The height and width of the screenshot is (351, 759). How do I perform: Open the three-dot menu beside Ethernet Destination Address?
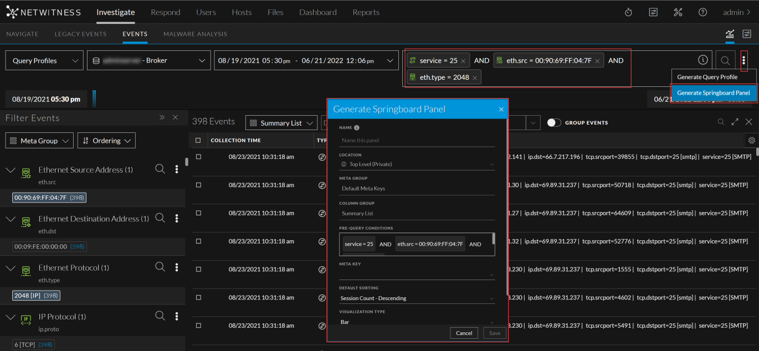coord(177,218)
